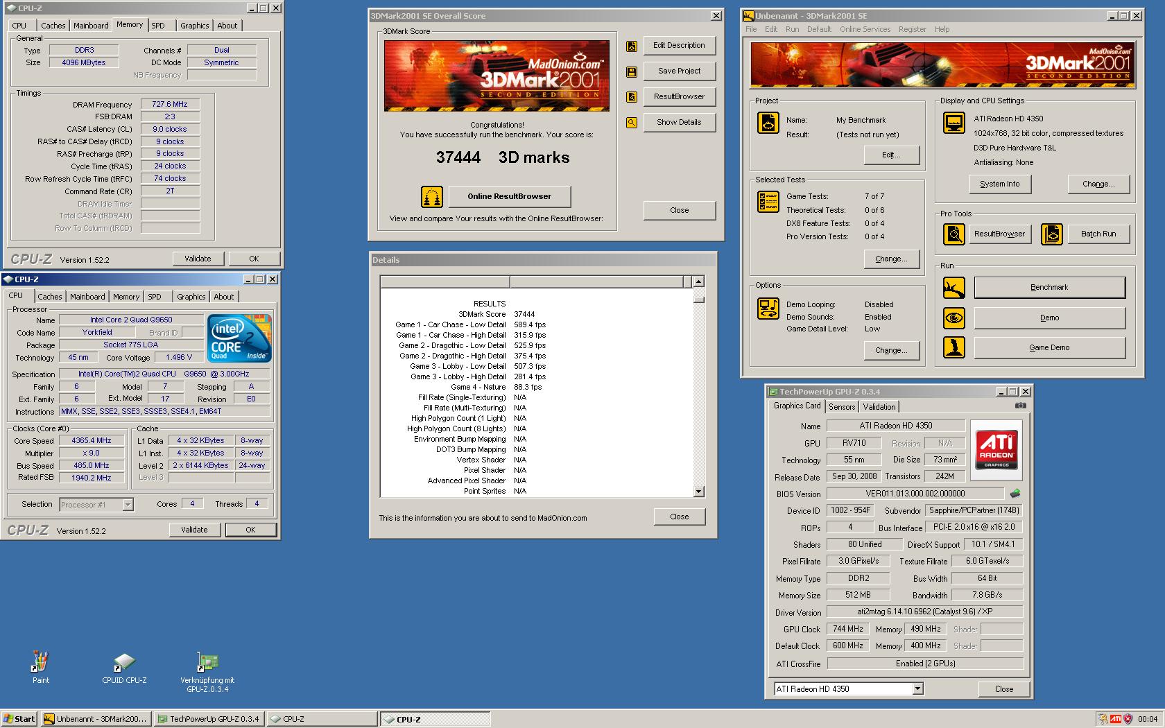Click the Benchmark run icon
The height and width of the screenshot is (728, 1165).
(954, 288)
